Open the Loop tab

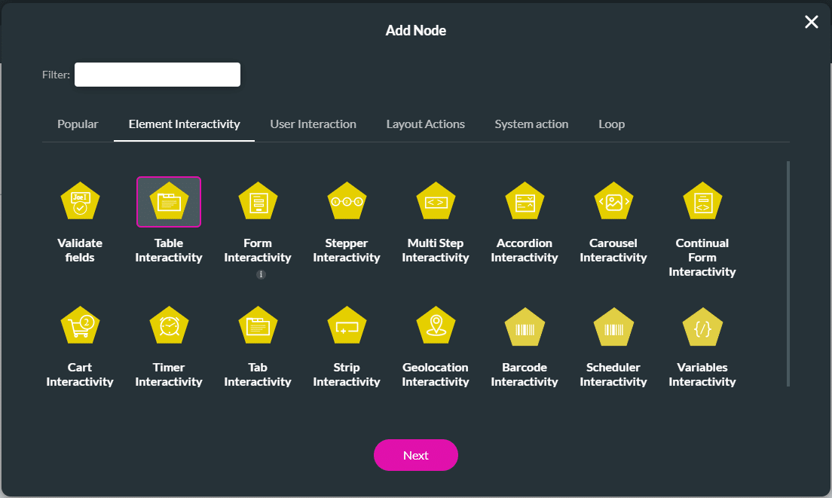tap(611, 124)
